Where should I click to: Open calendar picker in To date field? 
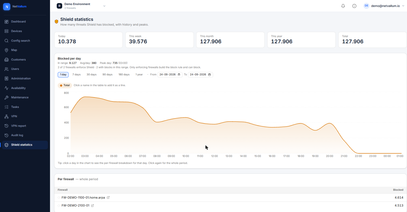coord(210,75)
